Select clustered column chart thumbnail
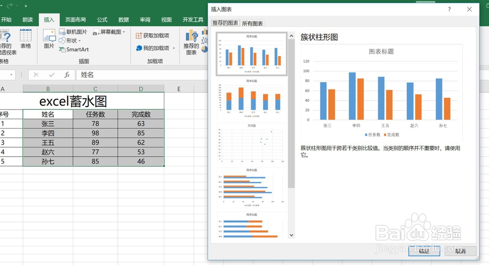This screenshot has height=265, width=489. click(x=252, y=54)
